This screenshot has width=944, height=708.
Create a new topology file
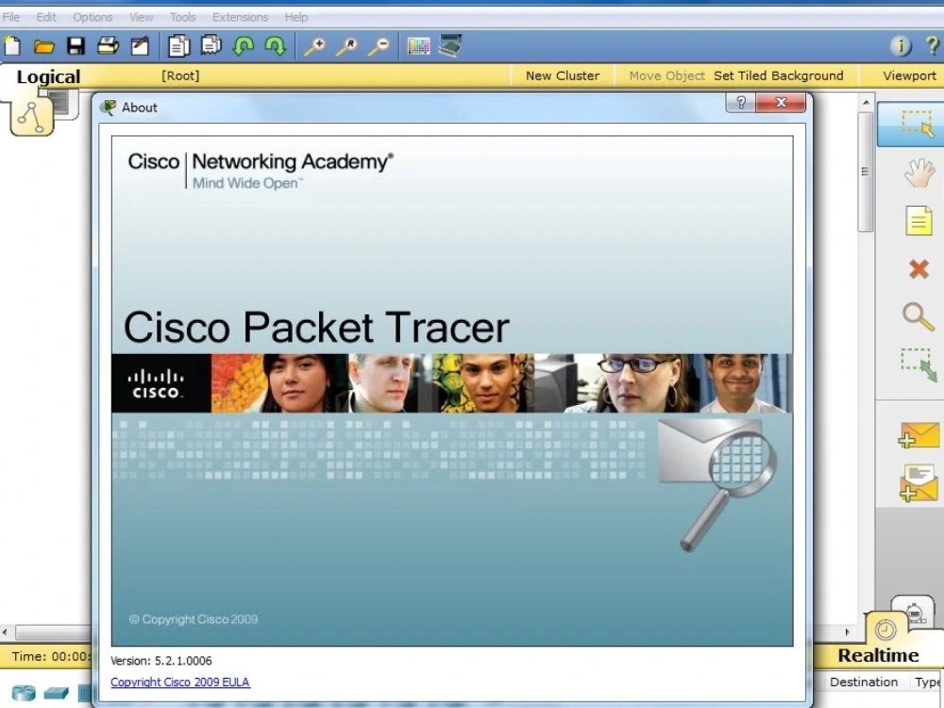13,44
